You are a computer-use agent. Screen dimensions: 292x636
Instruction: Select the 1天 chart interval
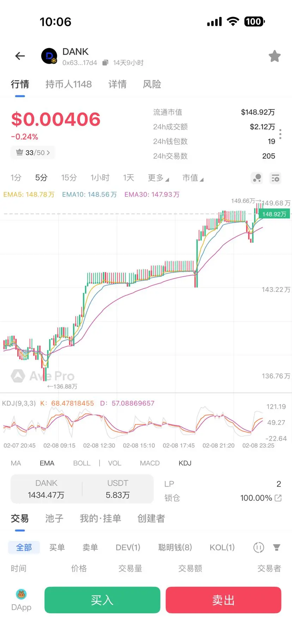[128, 178]
